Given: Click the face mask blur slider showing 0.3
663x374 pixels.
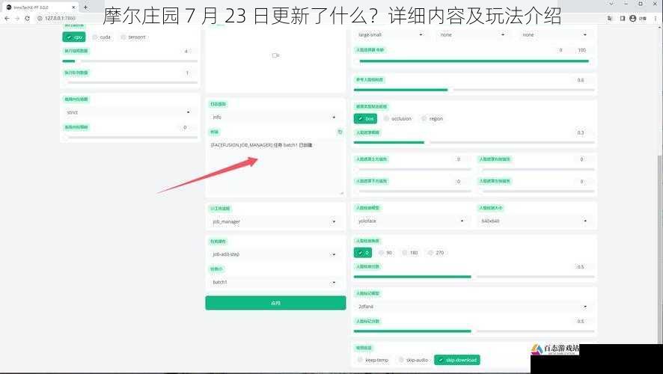Looking at the screenshot, I should [x=474, y=143].
